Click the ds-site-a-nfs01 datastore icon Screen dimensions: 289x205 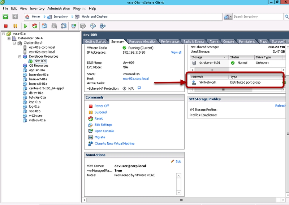[194, 63]
